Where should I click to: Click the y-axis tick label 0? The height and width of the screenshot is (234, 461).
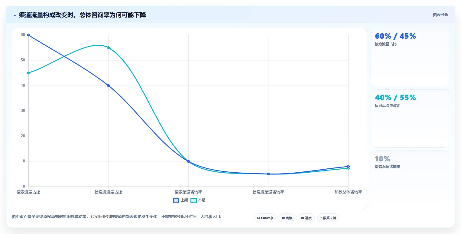(x=24, y=187)
